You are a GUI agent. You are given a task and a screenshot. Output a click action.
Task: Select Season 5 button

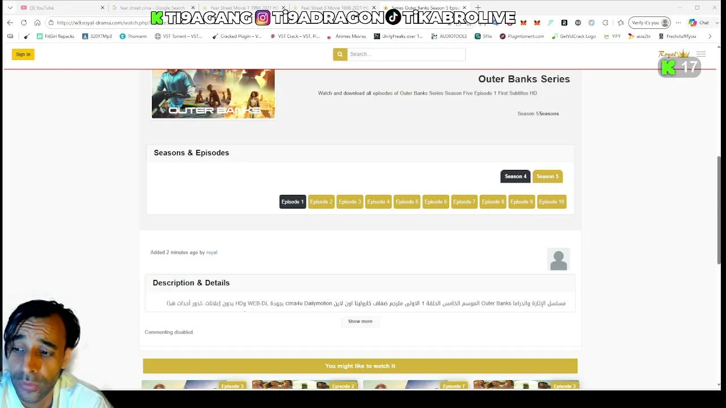pos(547,176)
